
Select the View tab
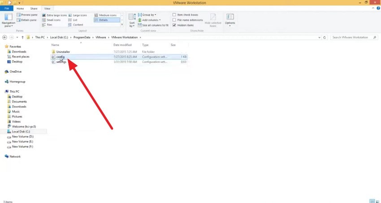pos(47,9)
